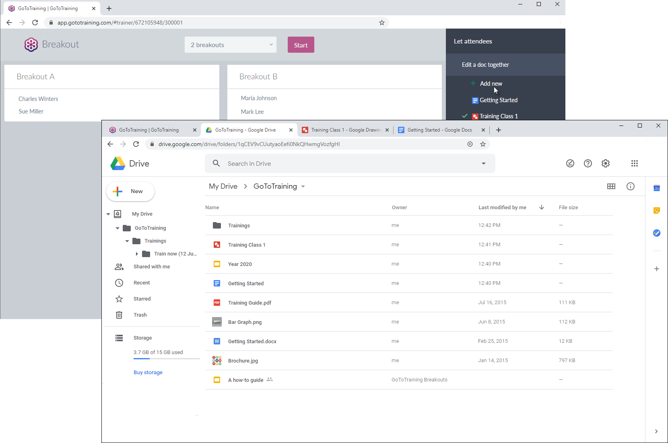Click the search magnifier icon in Drive
Image resolution: width=668 pixels, height=443 pixels.
click(x=216, y=163)
